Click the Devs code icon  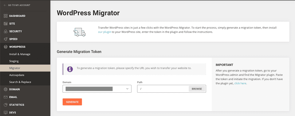(6, 113)
